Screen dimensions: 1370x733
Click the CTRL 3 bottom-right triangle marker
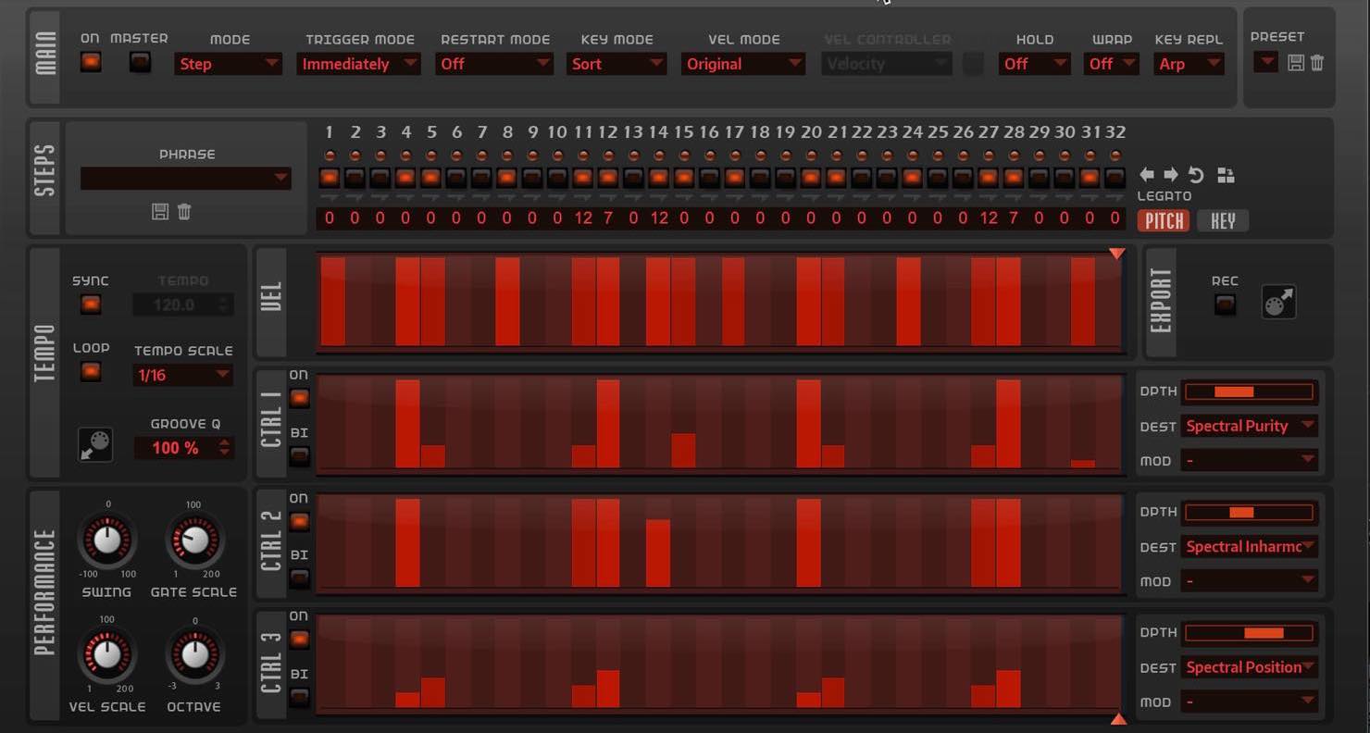[1118, 718]
